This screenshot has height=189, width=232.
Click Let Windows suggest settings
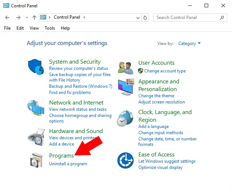[167, 161]
